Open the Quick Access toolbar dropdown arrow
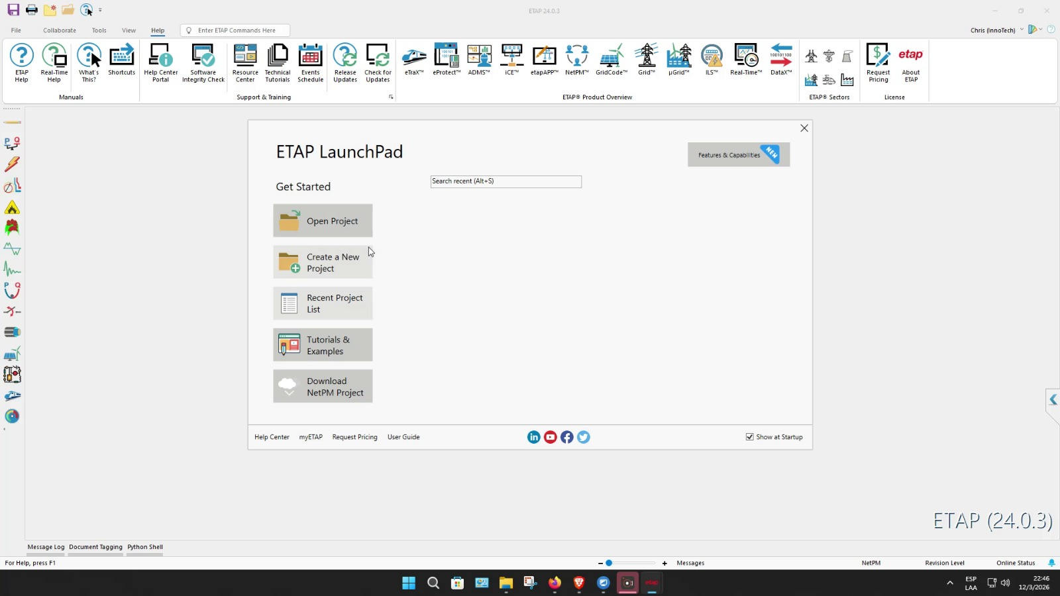 click(x=101, y=10)
